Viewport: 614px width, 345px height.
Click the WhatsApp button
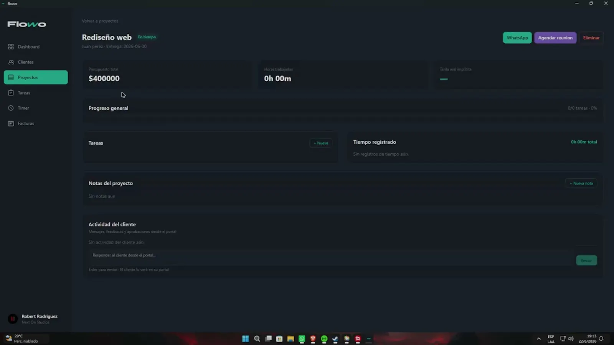coord(517,38)
